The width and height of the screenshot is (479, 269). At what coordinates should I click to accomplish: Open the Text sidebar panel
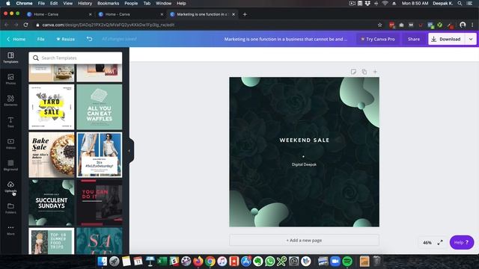(10, 122)
